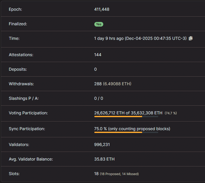Click the Slashings P / A value 0 / 0

point(99,98)
